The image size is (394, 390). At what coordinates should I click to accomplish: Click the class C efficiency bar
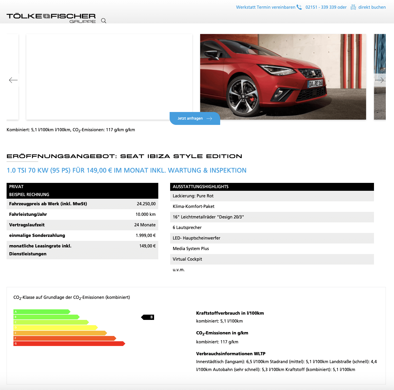coord(51,322)
